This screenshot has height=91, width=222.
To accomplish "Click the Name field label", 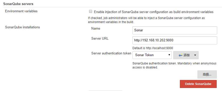I will (96, 28).
